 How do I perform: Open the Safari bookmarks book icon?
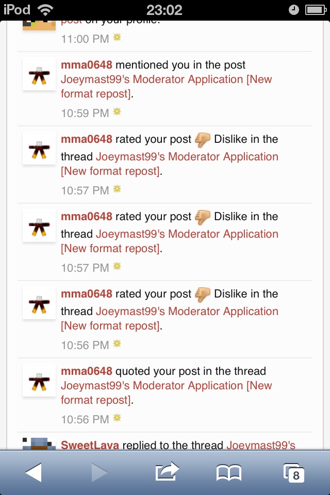coord(228,472)
